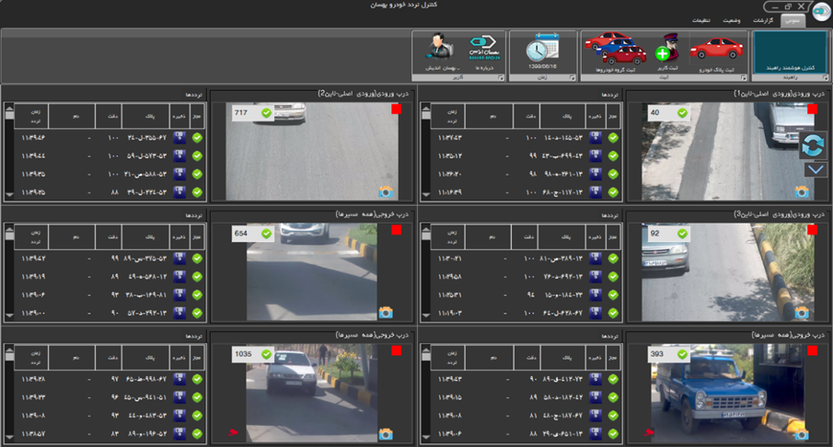Click the About company logo icon
833x447 pixels.
(x=485, y=47)
